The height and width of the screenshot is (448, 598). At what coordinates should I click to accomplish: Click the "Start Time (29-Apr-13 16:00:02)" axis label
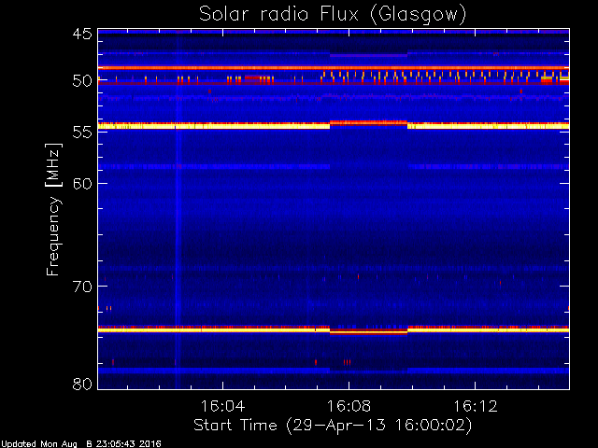pos(333,425)
